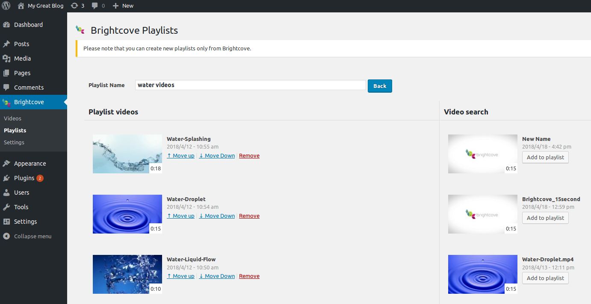Add New Name video to playlist
This screenshot has height=304, width=591.
(x=545, y=157)
